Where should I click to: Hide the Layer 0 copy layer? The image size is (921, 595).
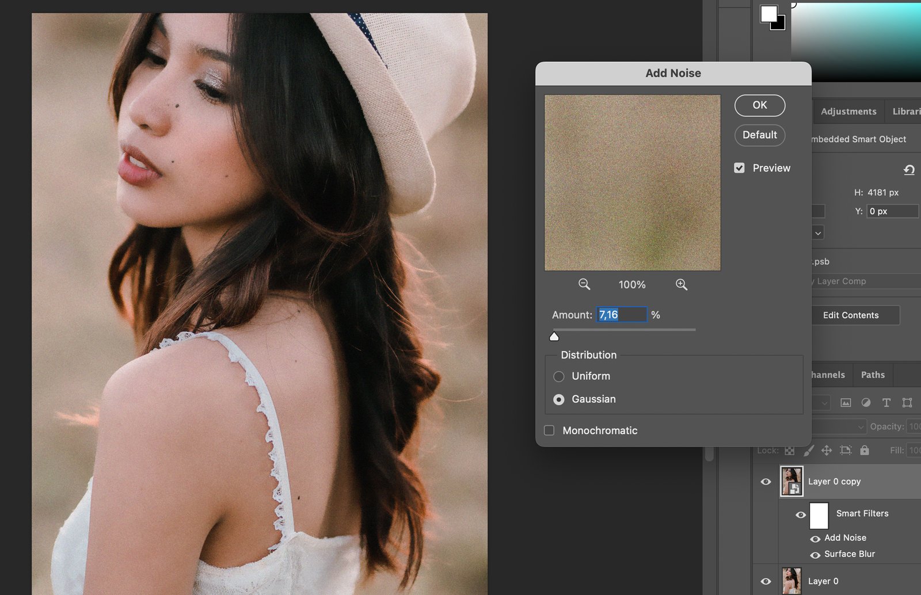766,482
